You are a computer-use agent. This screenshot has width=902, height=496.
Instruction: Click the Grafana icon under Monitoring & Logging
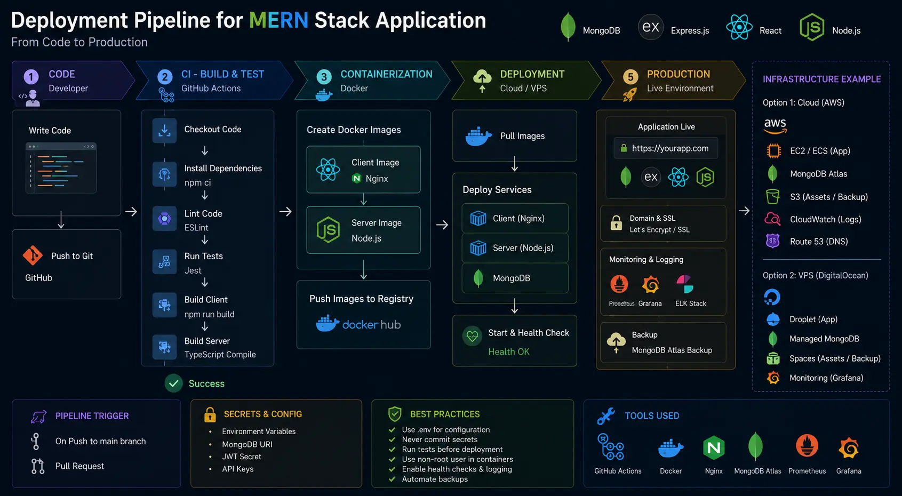coord(650,285)
